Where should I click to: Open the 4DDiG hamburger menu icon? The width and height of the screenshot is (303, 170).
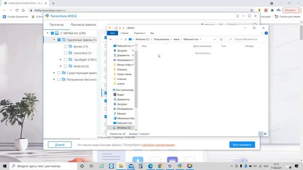click(238, 16)
